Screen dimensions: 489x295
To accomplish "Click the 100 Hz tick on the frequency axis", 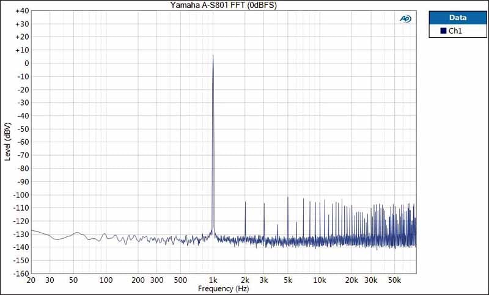I will point(106,280).
